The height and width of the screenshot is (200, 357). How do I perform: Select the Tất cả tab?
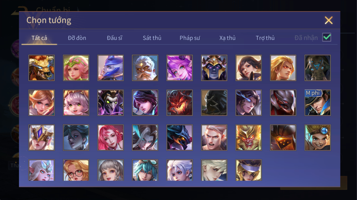click(39, 38)
